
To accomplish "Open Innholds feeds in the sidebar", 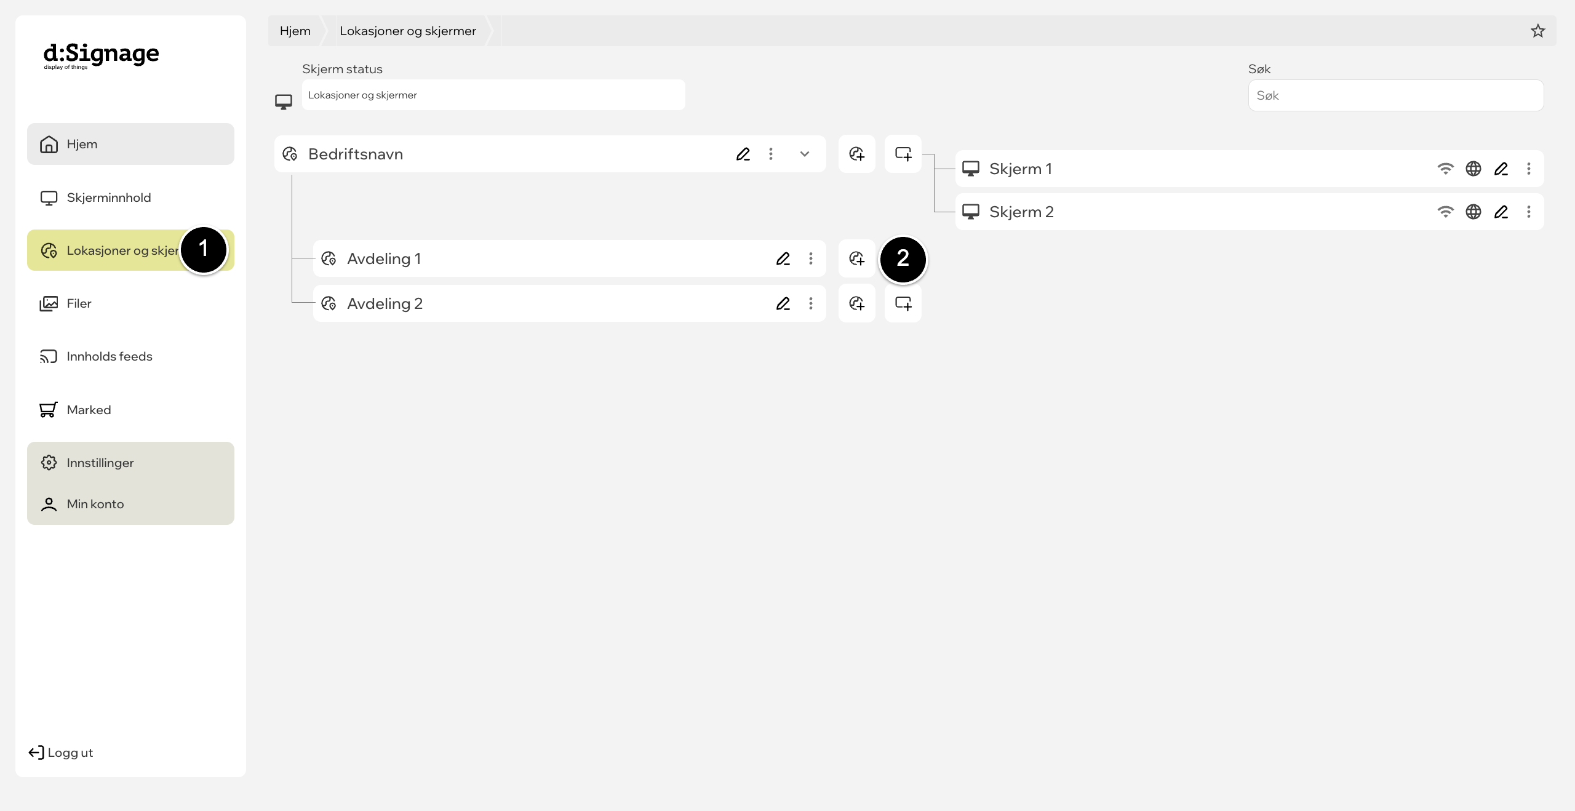I will click(x=130, y=356).
